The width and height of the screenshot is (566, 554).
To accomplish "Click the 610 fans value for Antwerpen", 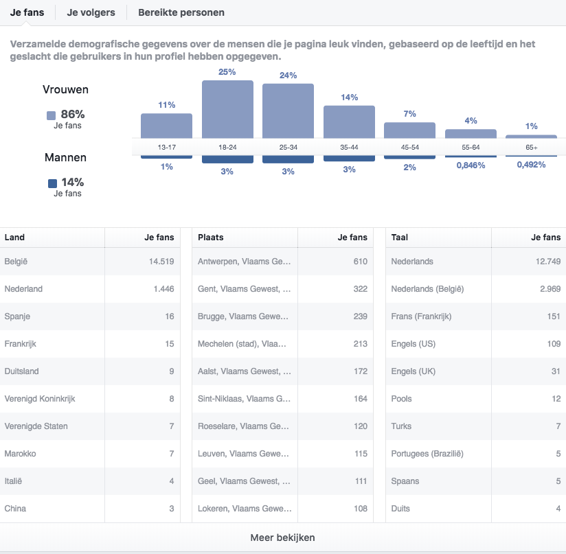I will (360, 262).
